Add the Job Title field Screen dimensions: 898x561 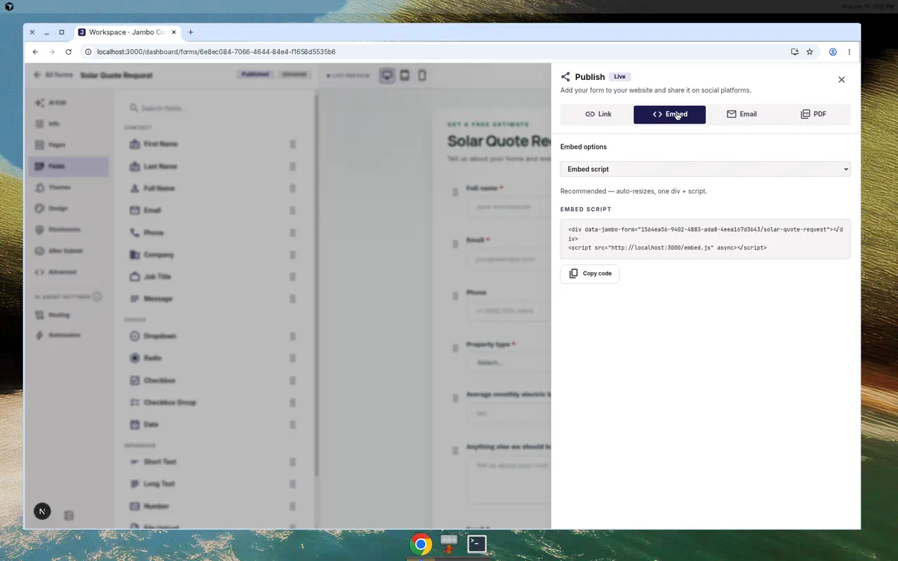(214, 277)
